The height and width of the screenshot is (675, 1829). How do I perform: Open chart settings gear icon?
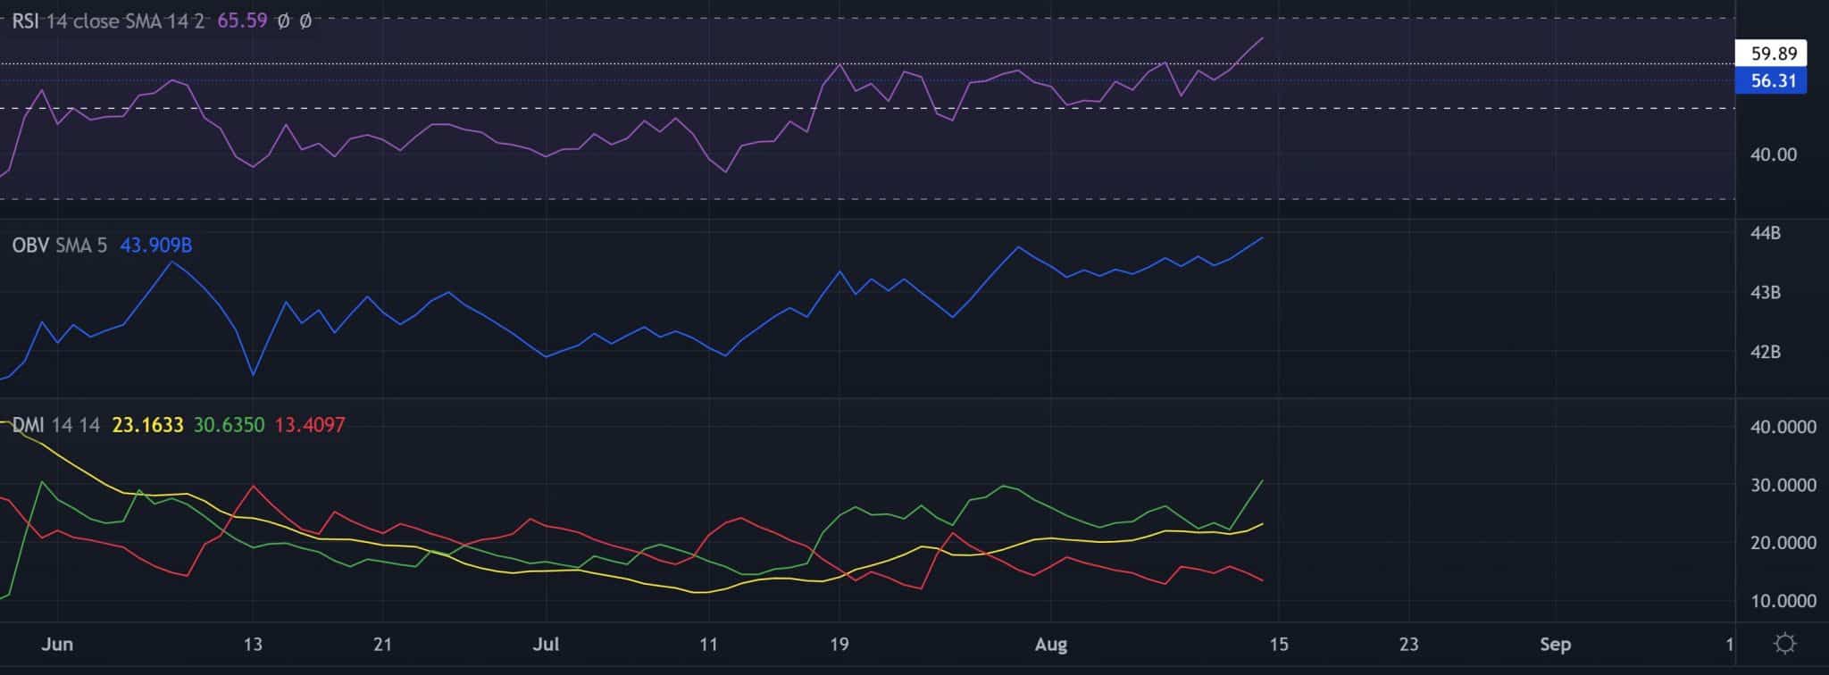[1784, 644]
